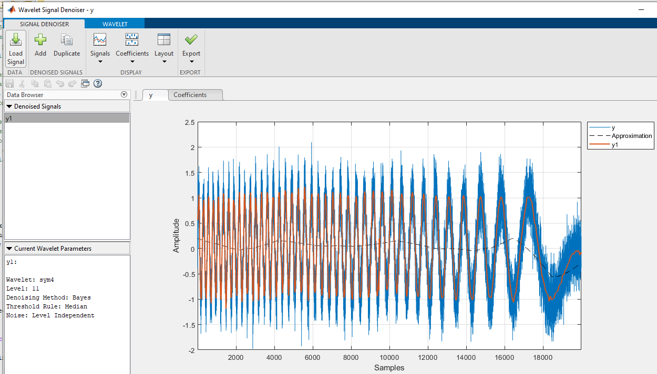The image size is (657, 374).
Task: Open the Data Browser panel actions menu
Action: 124,95
